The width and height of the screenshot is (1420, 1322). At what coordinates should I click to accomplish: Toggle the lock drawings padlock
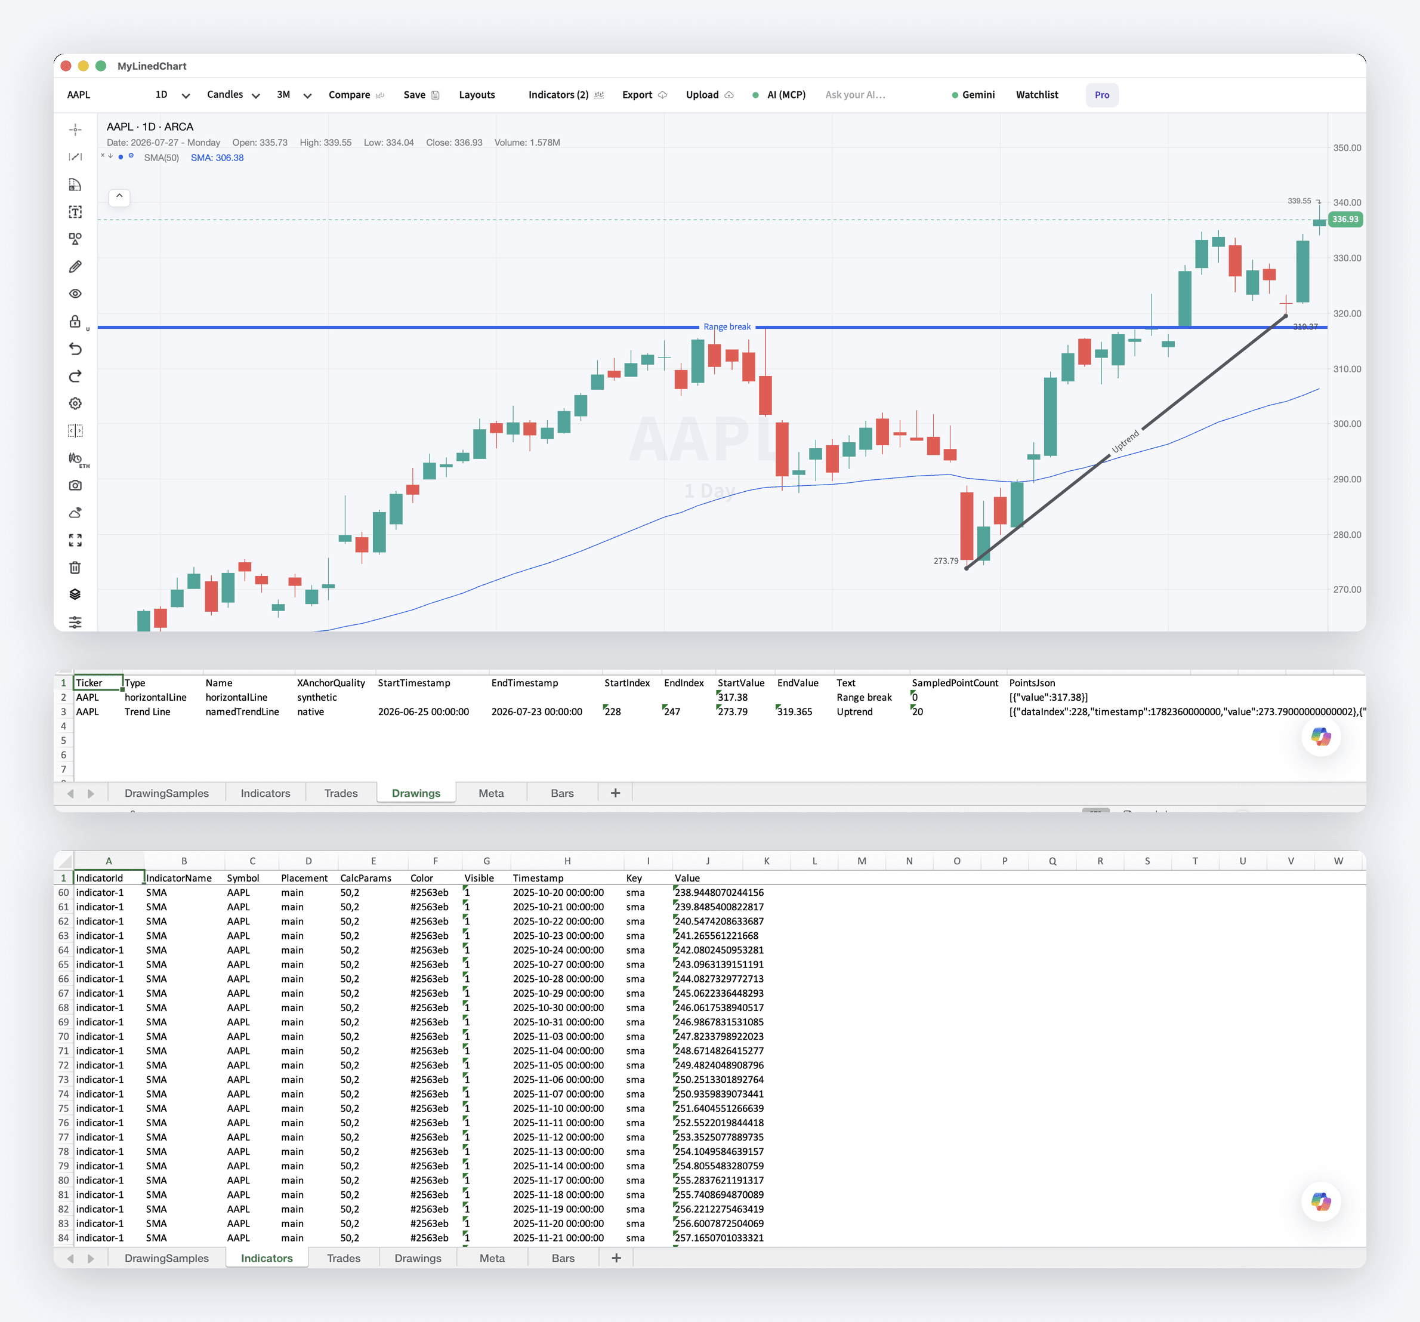pos(75,322)
